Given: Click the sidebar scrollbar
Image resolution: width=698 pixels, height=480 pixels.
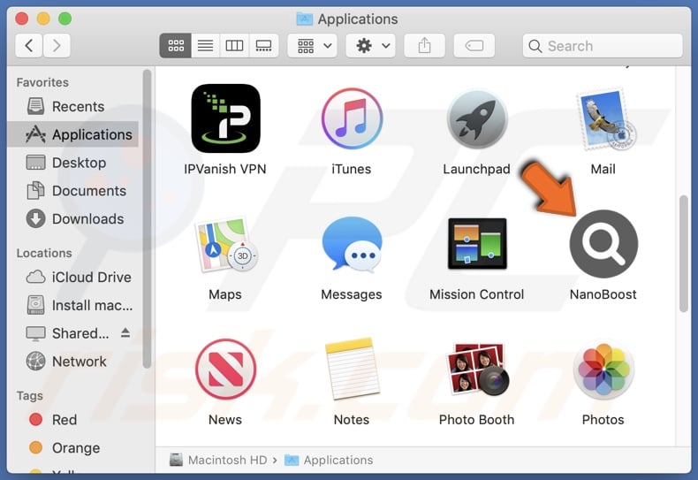Looking at the screenshot, I should (x=147, y=218).
